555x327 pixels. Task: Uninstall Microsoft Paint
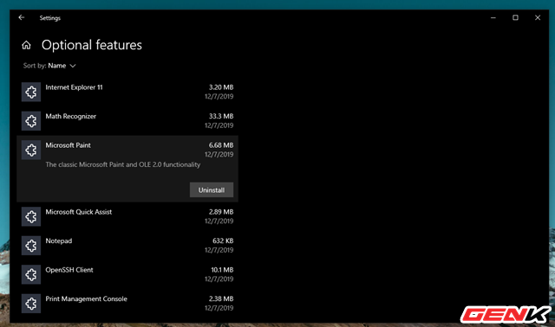[x=212, y=190]
